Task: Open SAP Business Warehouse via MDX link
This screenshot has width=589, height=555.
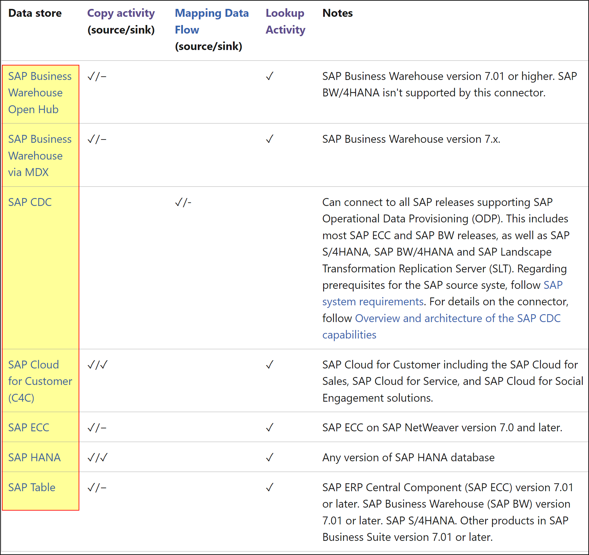Action: [40, 156]
